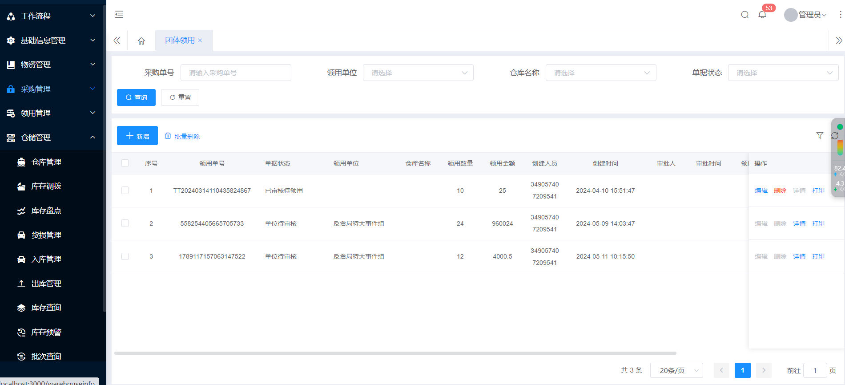Go to the home tab icon
This screenshot has width=845, height=385.
coord(141,41)
